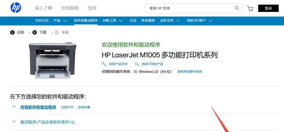This screenshot has height=132, width=284.
Task: Click the 登录 button
Action: click(x=268, y=8)
